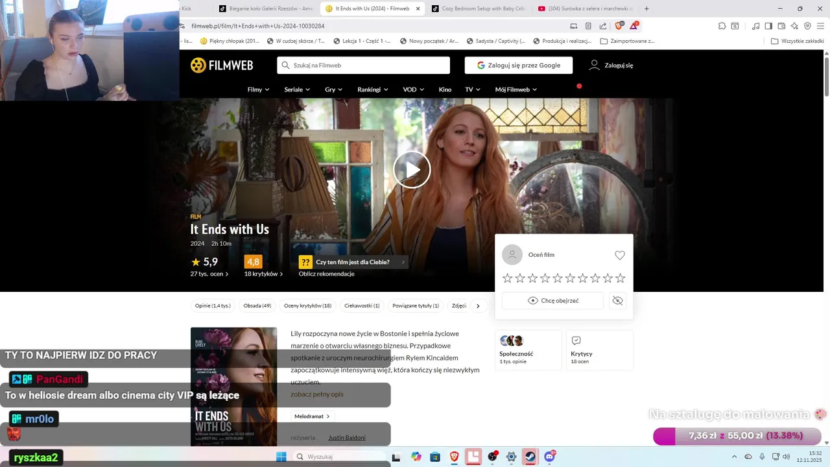Expand the Gry menu
Screen dimensions: 830x467
[x=334, y=90]
